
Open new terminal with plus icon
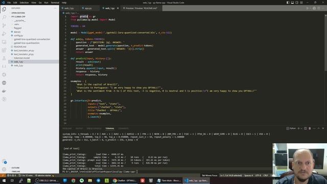[x=298, y=128]
